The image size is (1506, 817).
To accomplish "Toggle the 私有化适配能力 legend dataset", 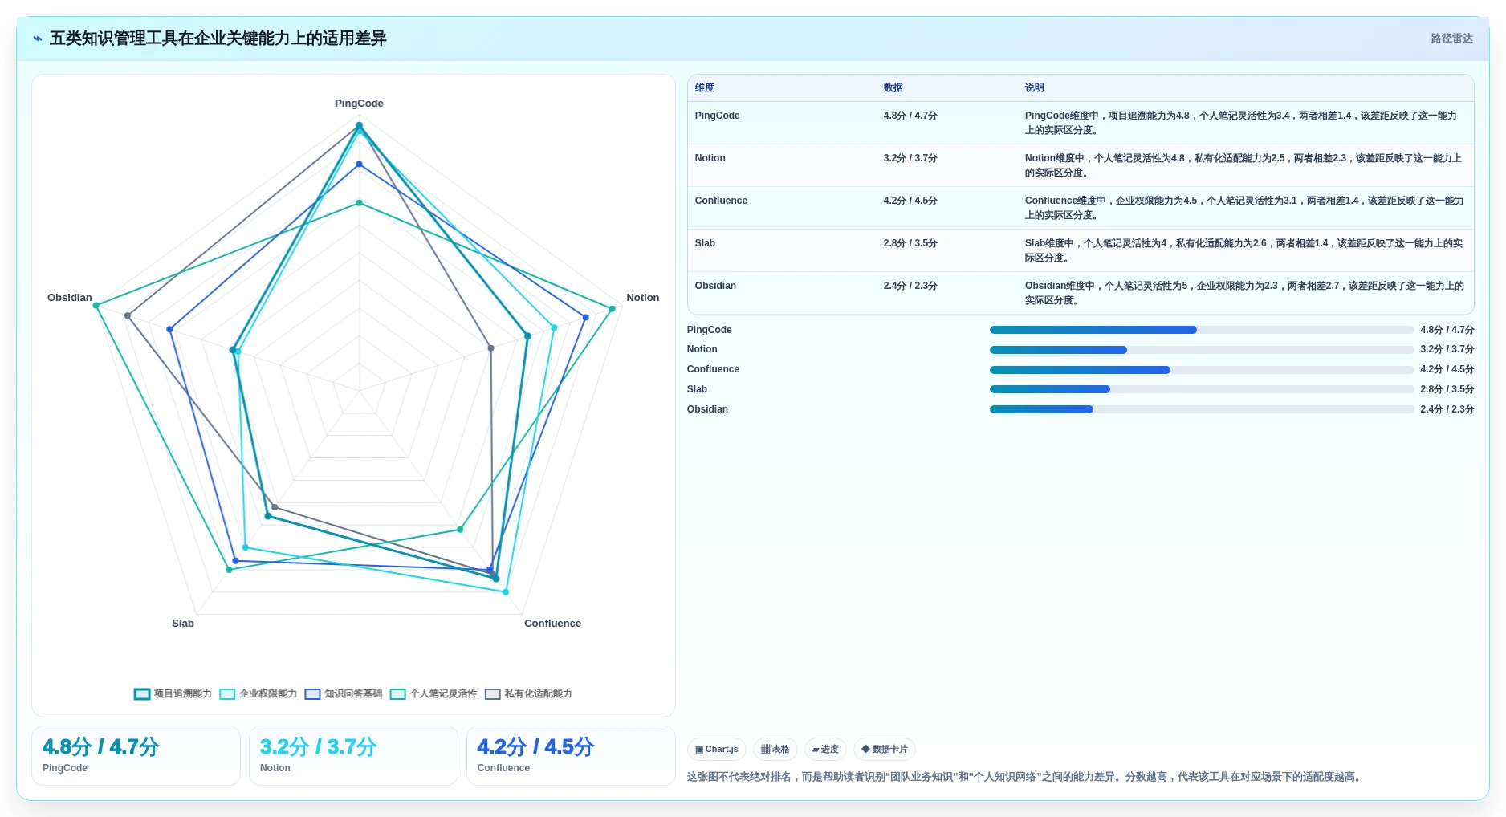I will click(528, 693).
